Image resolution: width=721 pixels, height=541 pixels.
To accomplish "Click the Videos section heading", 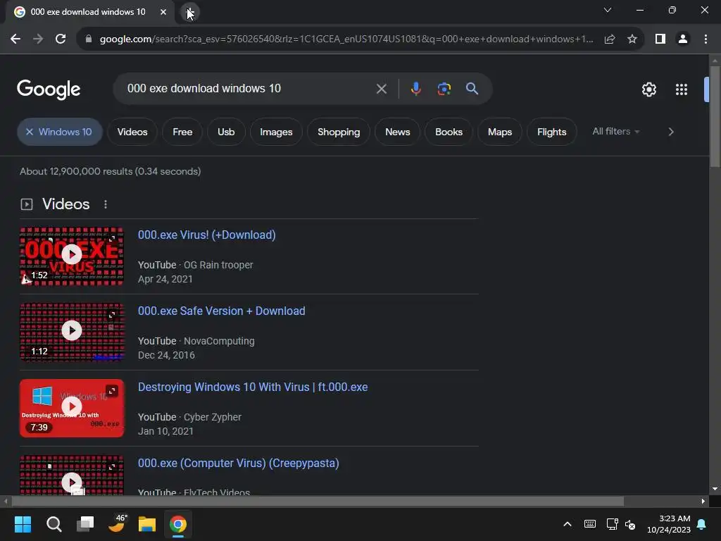I will 65,204.
